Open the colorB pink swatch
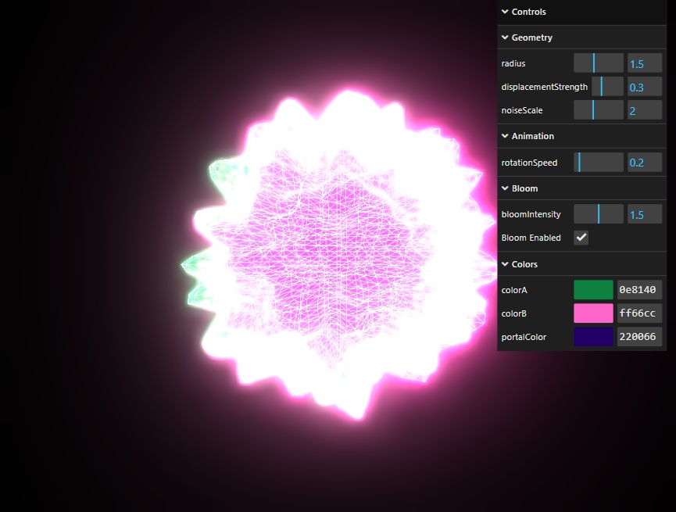The width and height of the screenshot is (676, 512). click(x=593, y=313)
